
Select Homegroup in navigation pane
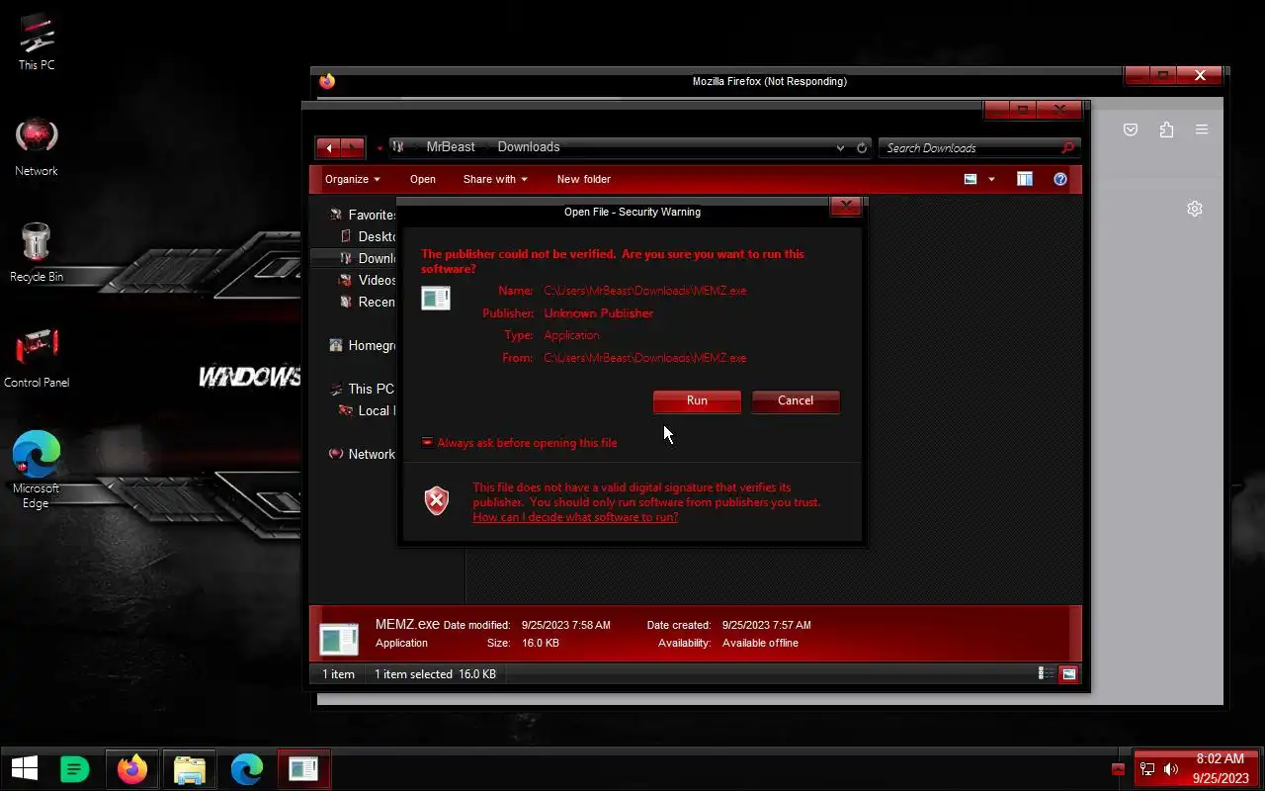click(363, 345)
